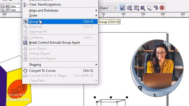The width and height of the screenshot is (189, 106).
Task: Click the orange GLUCOSE circle on box
Action: click(x=17, y=89)
